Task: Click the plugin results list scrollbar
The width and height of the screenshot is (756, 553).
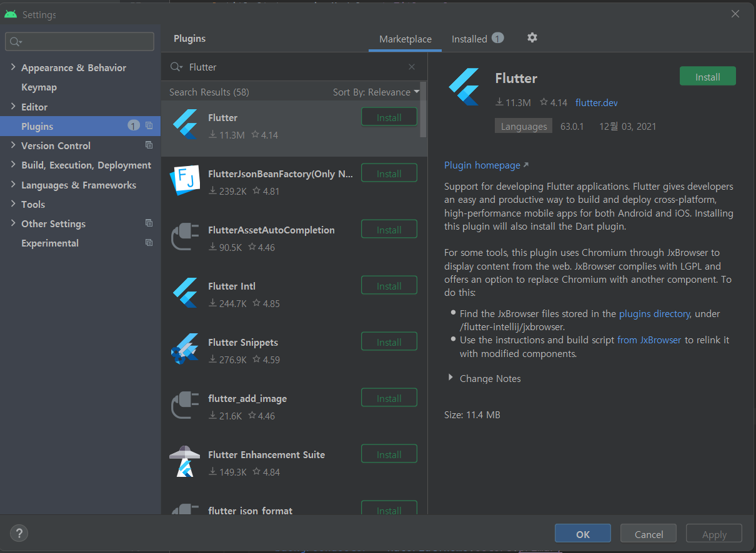Action: click(x=423, y=109)
